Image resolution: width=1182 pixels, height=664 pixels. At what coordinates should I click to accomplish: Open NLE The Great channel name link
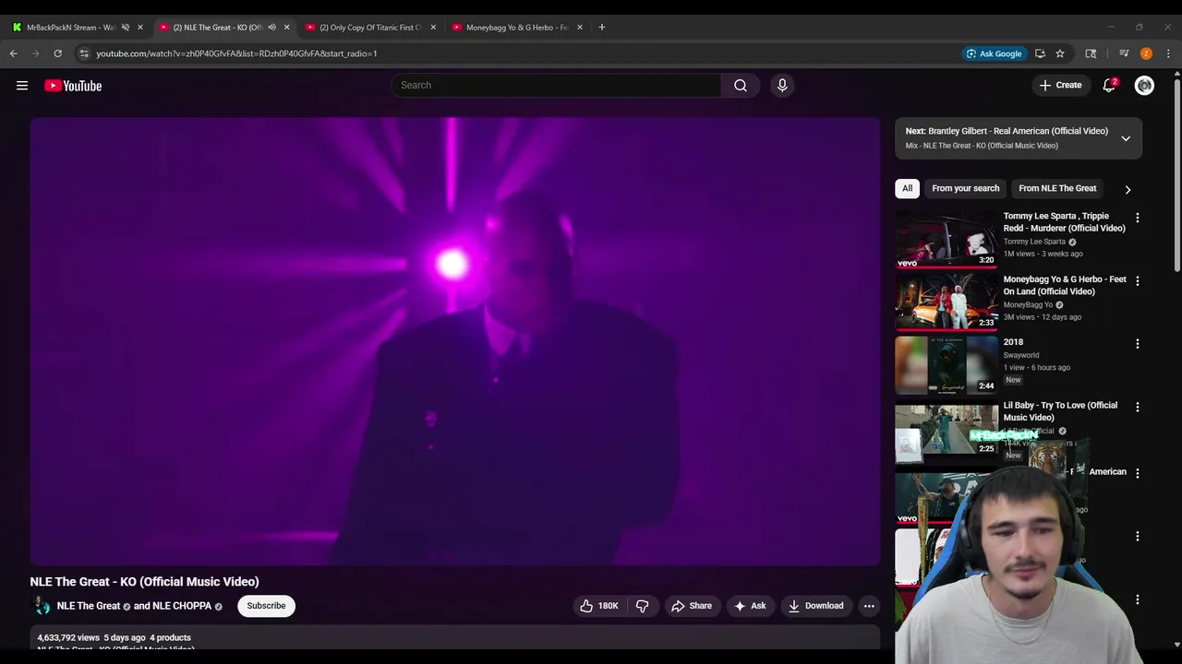(89, 606)
